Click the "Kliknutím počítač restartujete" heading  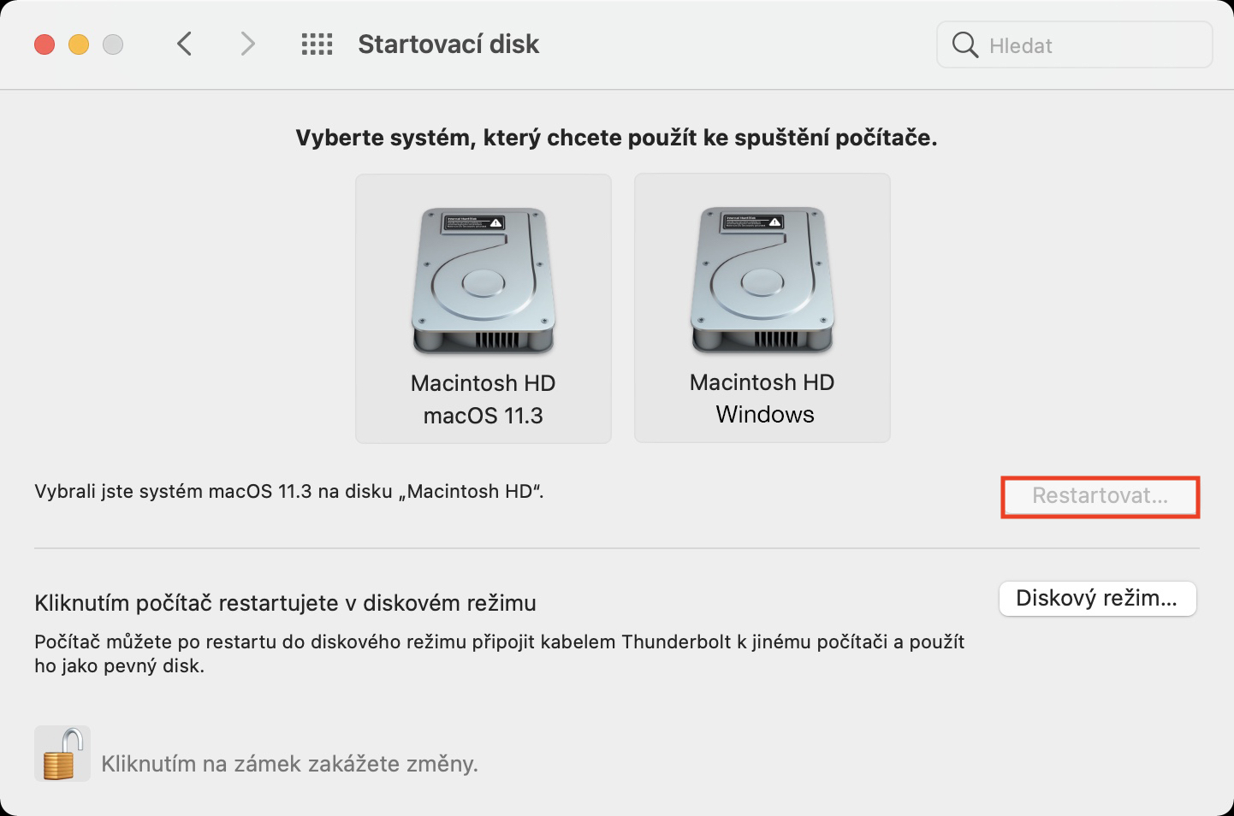tap(285, 603)
